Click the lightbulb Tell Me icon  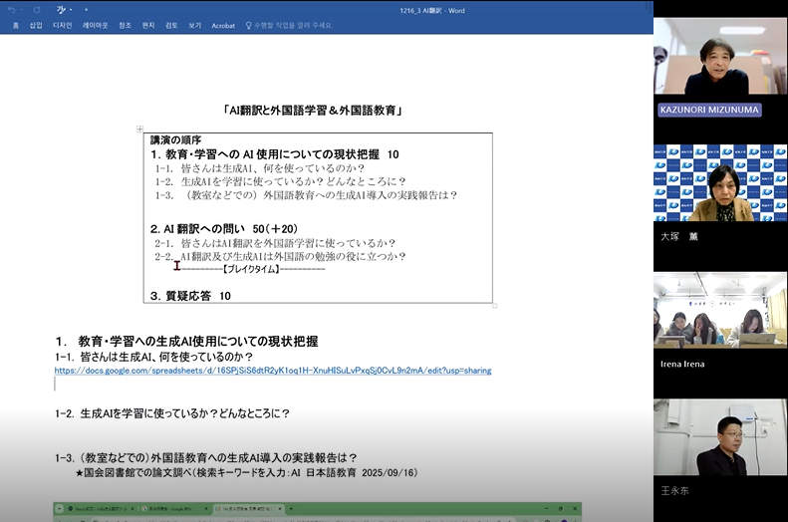[248, 25]
